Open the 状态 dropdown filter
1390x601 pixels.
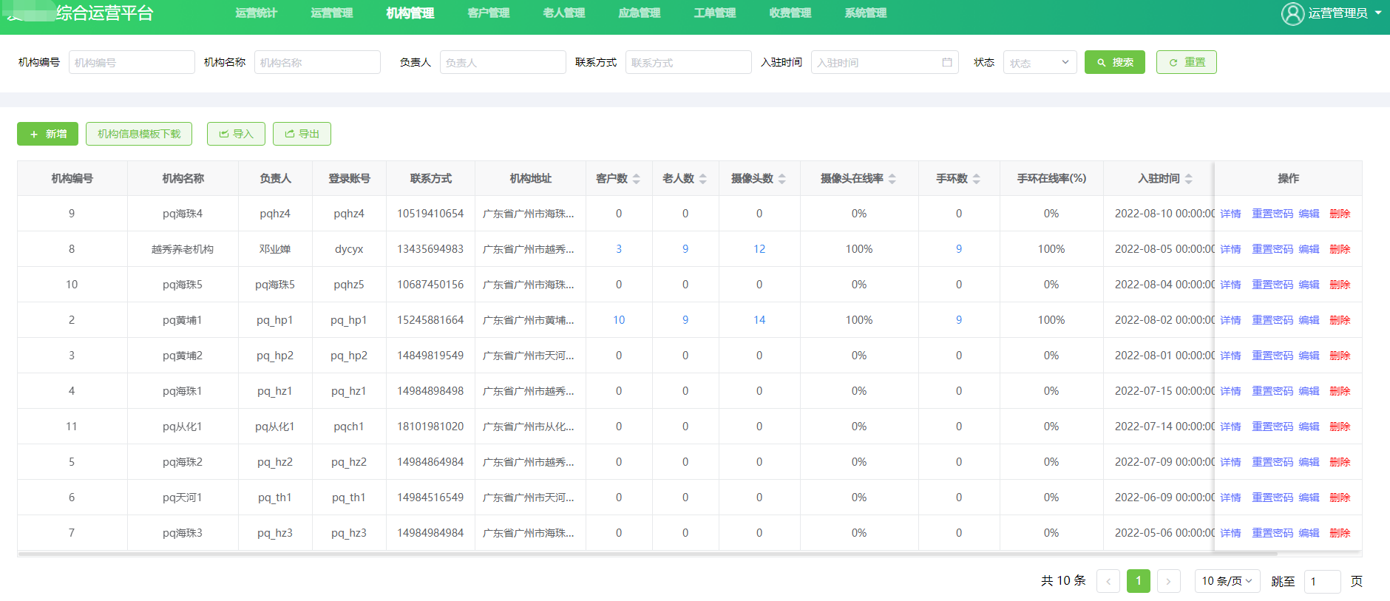pos(1040,62)
